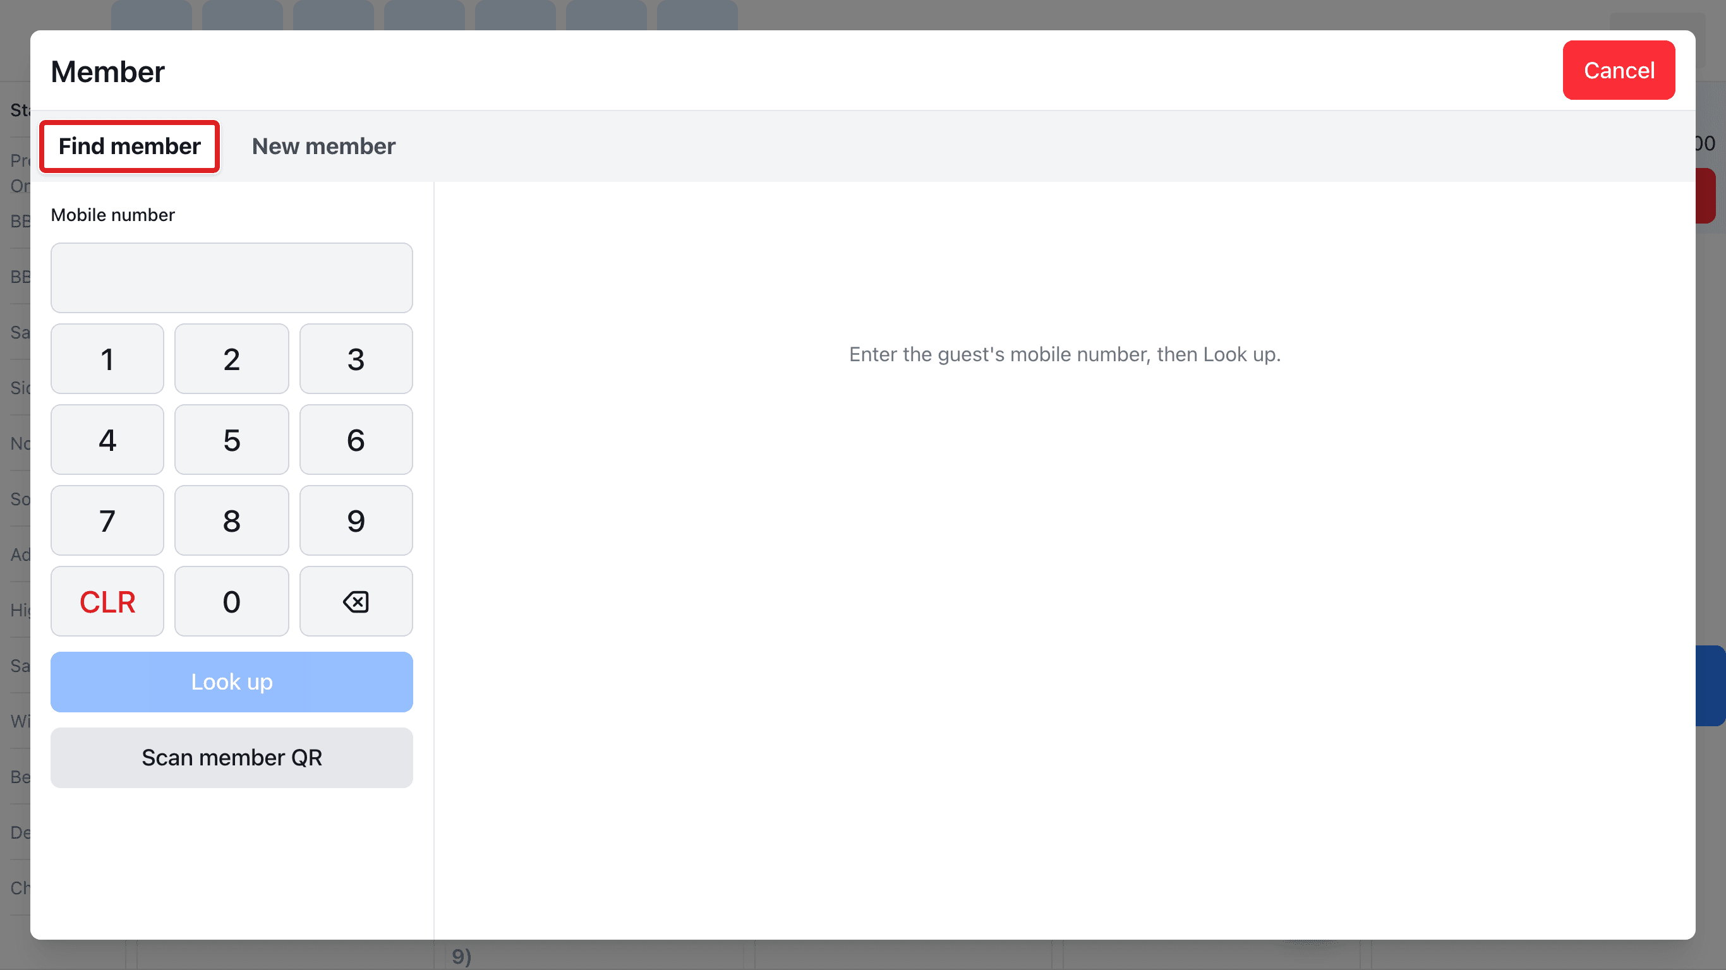Cancel the Member dialog
The width and height of the screenshot is (1726, 970).
pos(1618,70)
